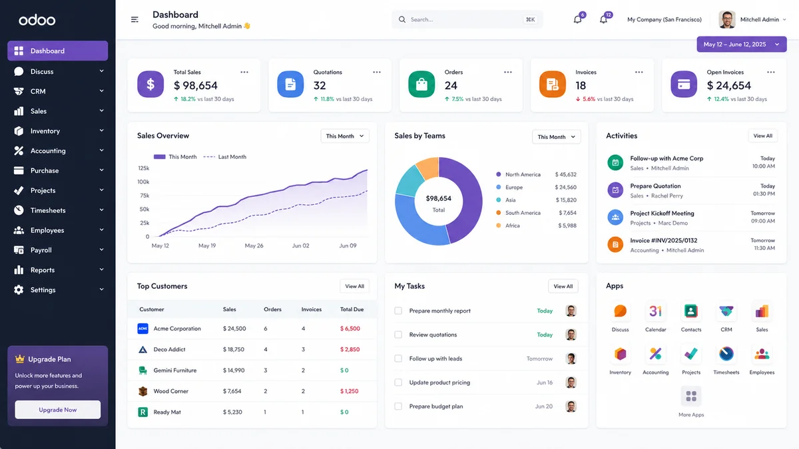Expand the CRM sidebar chevron

(x=102, y=91)
